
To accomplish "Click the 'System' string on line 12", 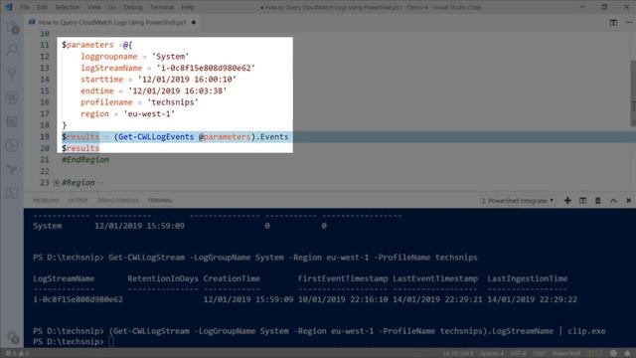I will 170,57.
